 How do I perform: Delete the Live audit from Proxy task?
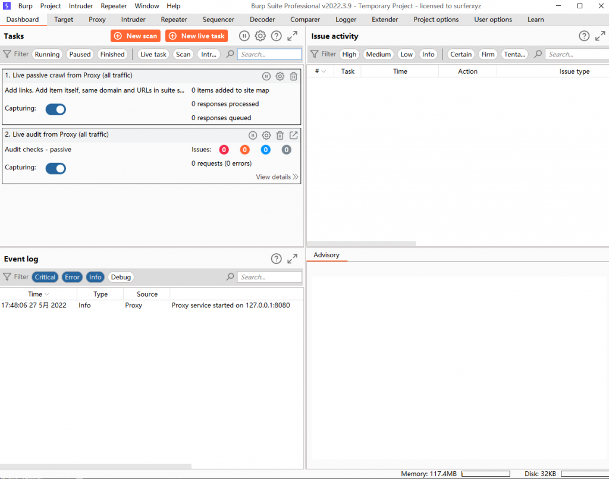coord(280,135)
